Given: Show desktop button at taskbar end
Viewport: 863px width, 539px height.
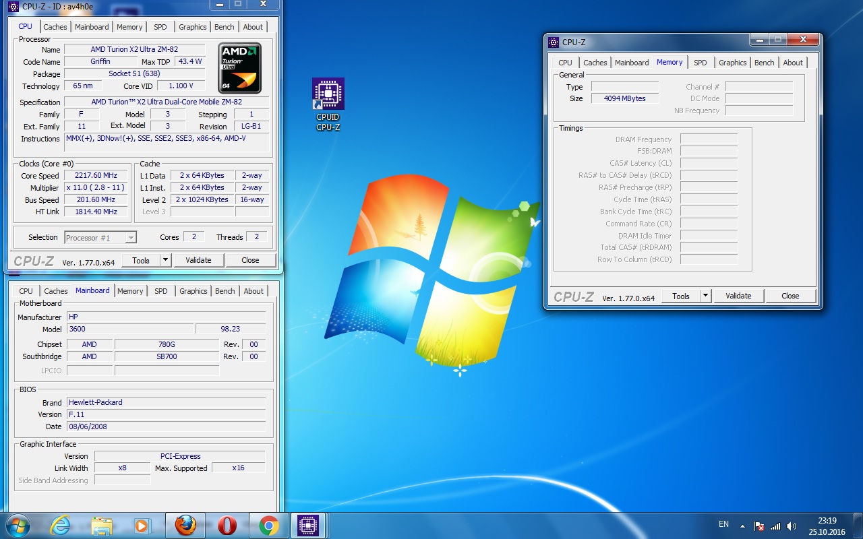Looking at the screenshot, I should tap(858, 526).
